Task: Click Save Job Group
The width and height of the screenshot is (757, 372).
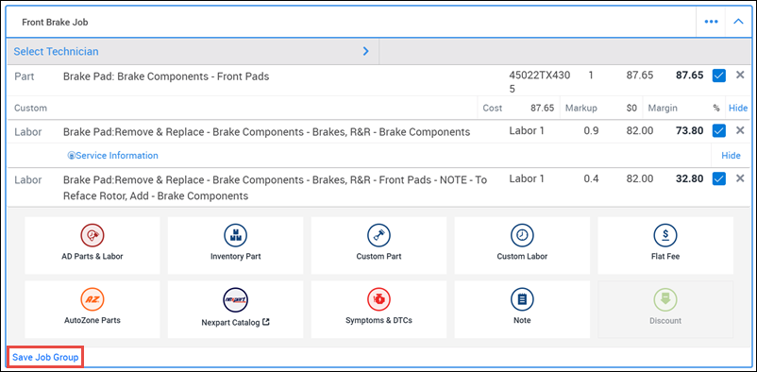Action: click(46, 358)
